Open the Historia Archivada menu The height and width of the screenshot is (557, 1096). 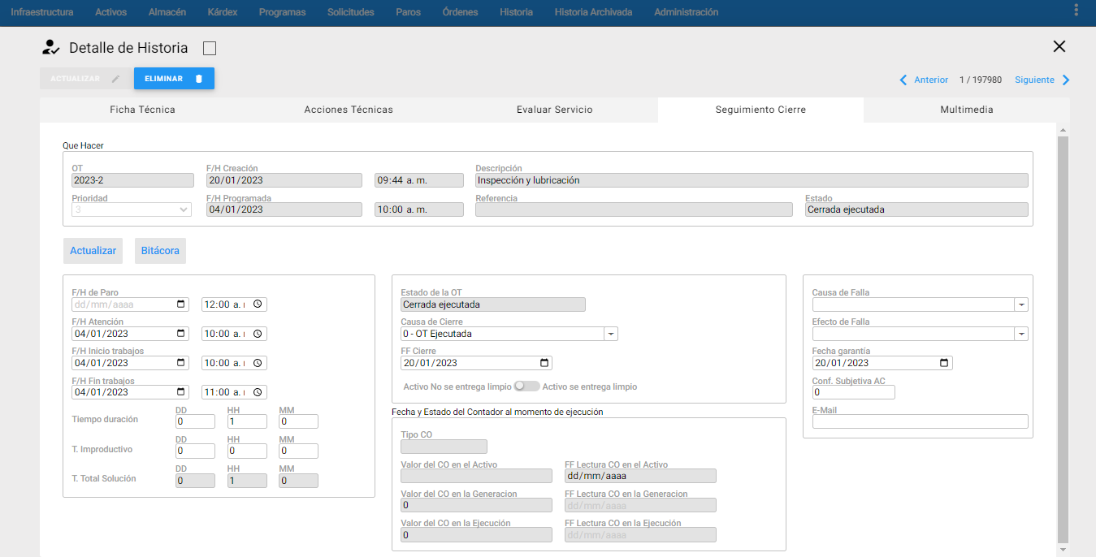(x=593, y=12)
